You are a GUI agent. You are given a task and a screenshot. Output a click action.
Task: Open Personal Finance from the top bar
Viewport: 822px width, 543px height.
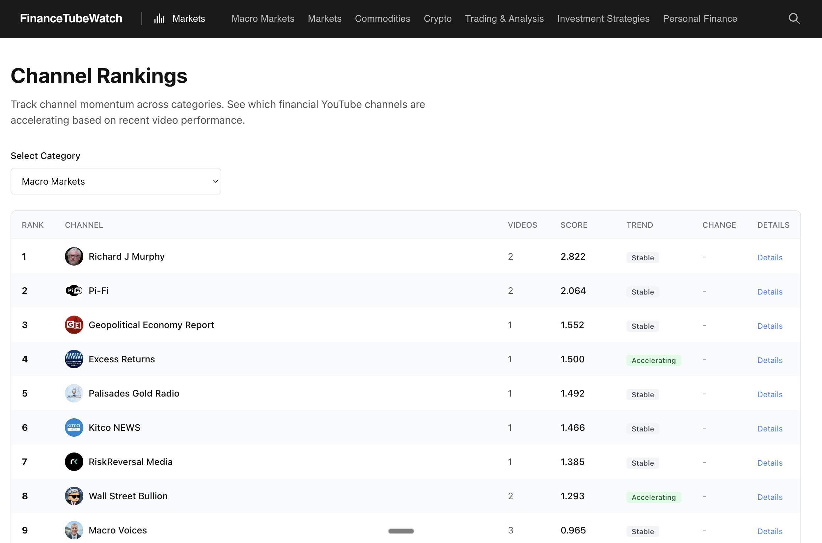click(x=700, y=19)
